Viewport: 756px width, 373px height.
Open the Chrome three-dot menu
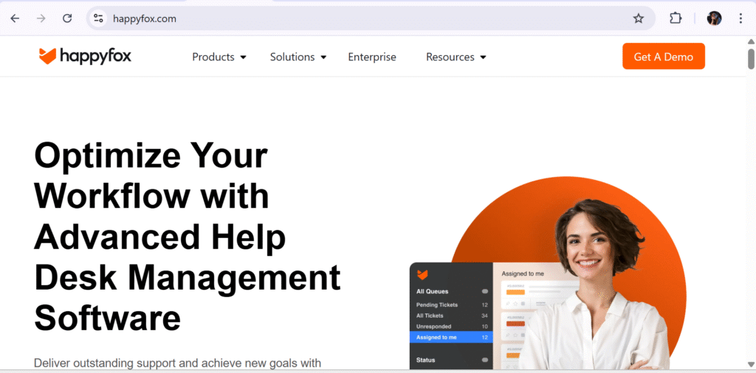click(740, 18)
